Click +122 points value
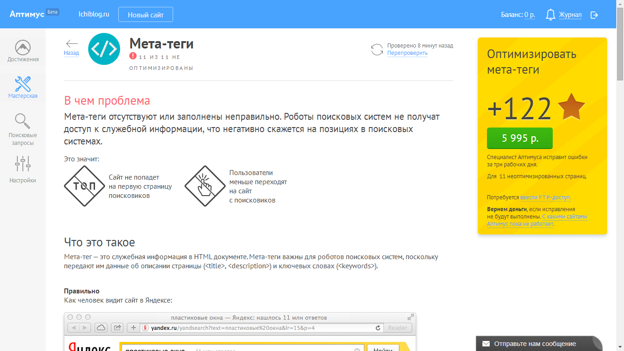Viewport: 624px width, 351px height. tap(520, 109)
